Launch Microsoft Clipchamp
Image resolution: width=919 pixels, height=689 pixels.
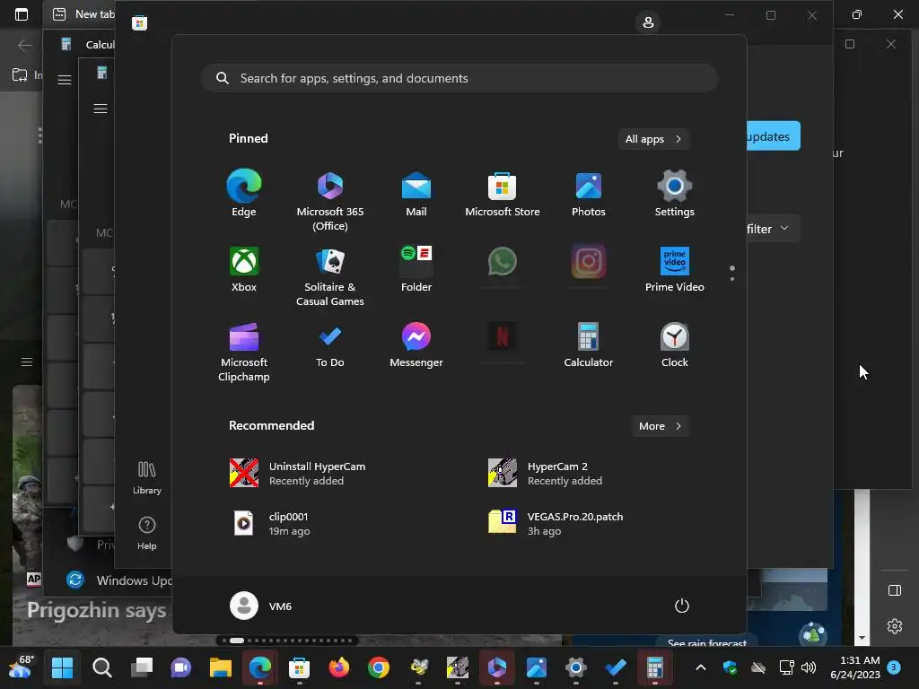[244, 352]
